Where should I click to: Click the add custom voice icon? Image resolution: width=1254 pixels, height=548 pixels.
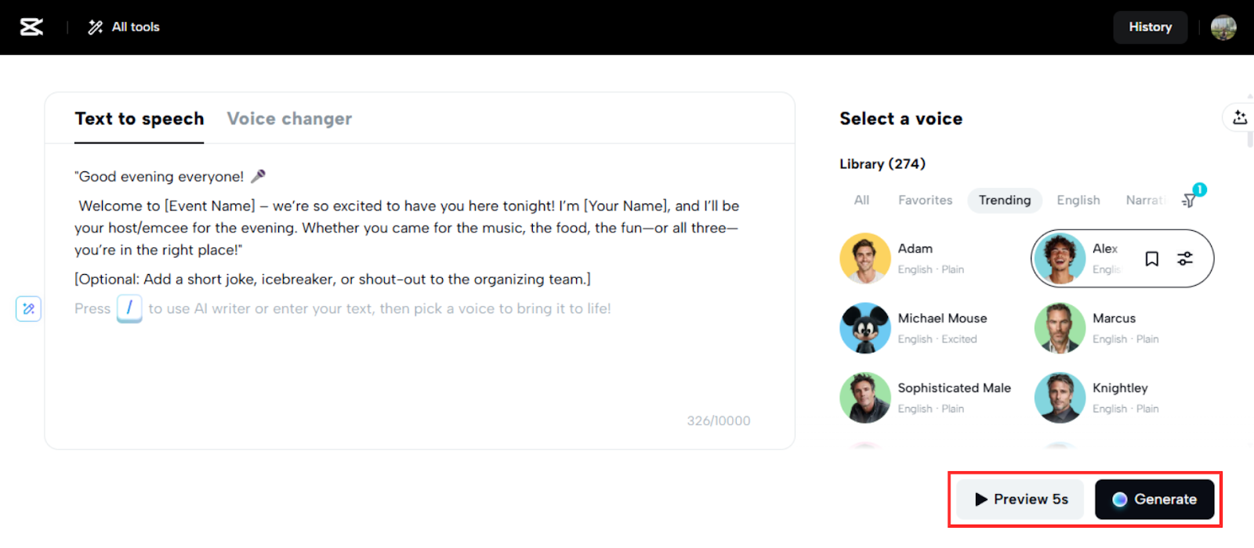click(1239, 118)
